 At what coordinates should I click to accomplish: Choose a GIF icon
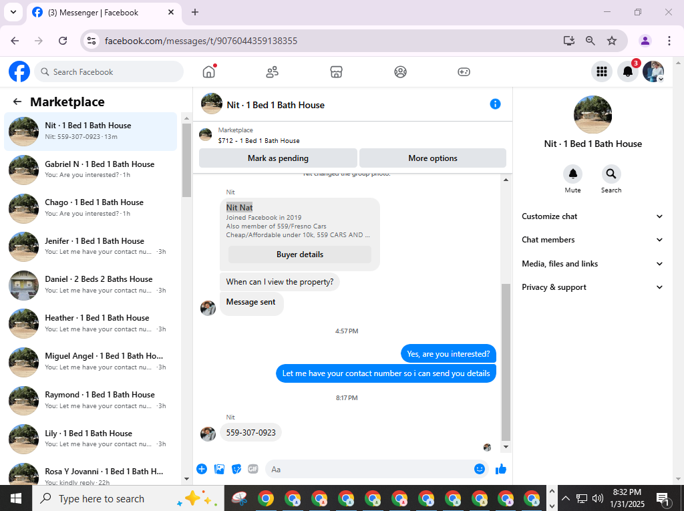pos(253,469)
